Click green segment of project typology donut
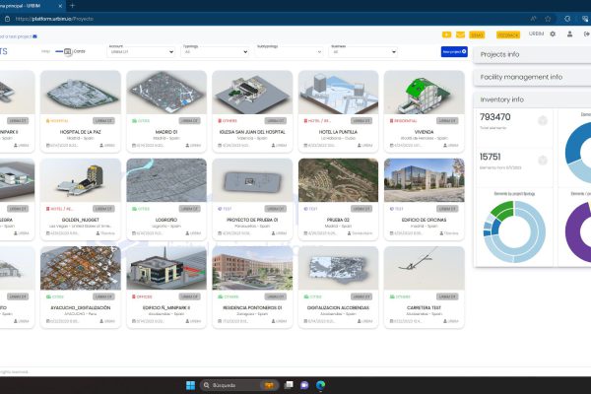Viewport: 591px width, 394px height. 504,210
